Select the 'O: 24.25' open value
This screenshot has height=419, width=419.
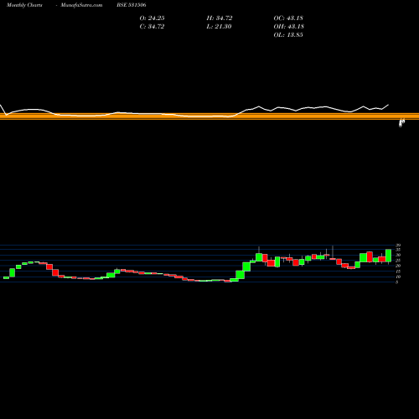[153, 18]
